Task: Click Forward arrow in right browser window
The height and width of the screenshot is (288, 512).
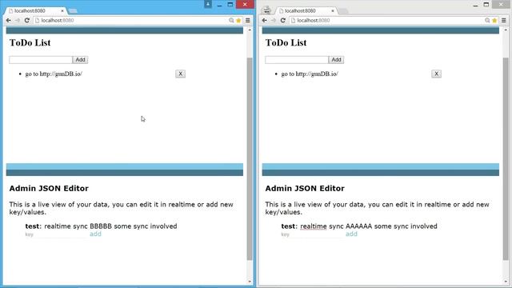Action: [x=274, y=20]
